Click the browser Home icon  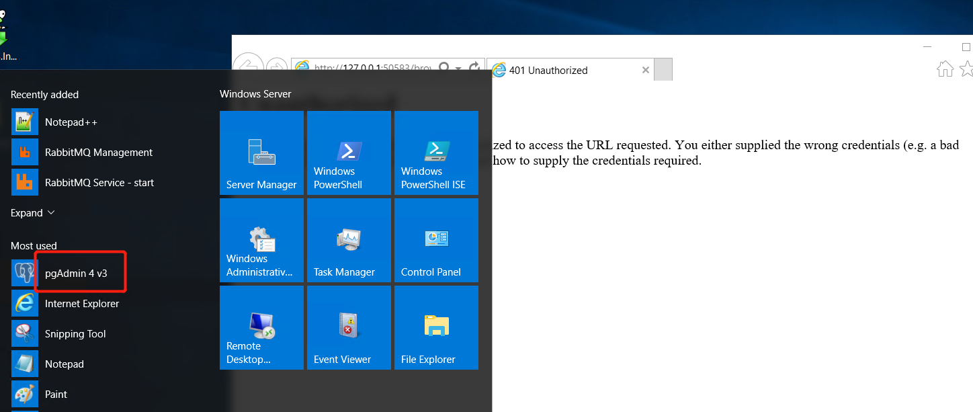pos(945,69)
